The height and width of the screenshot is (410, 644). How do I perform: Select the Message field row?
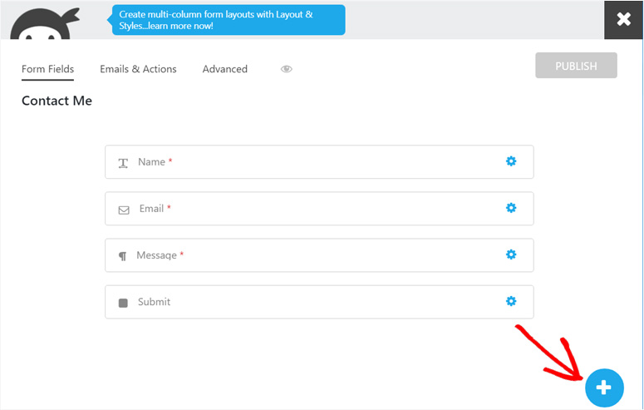319,255
